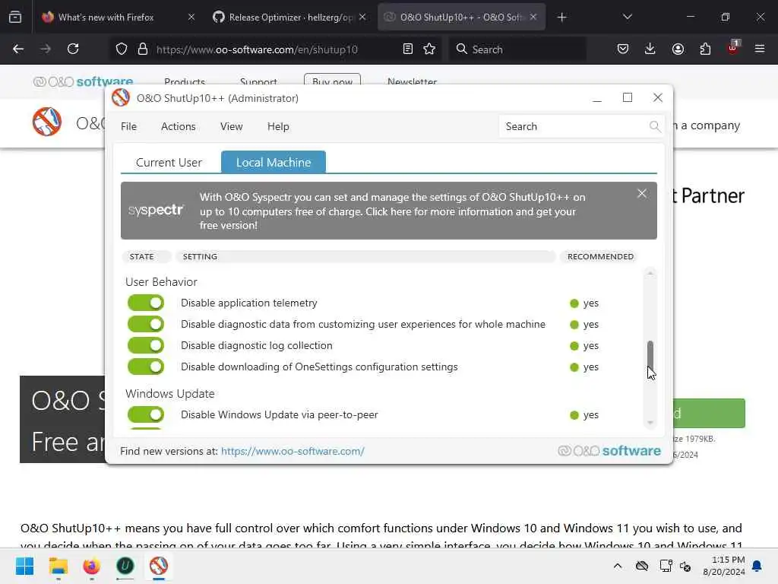Click the uBlock extension icon with badge

point(733,48)
